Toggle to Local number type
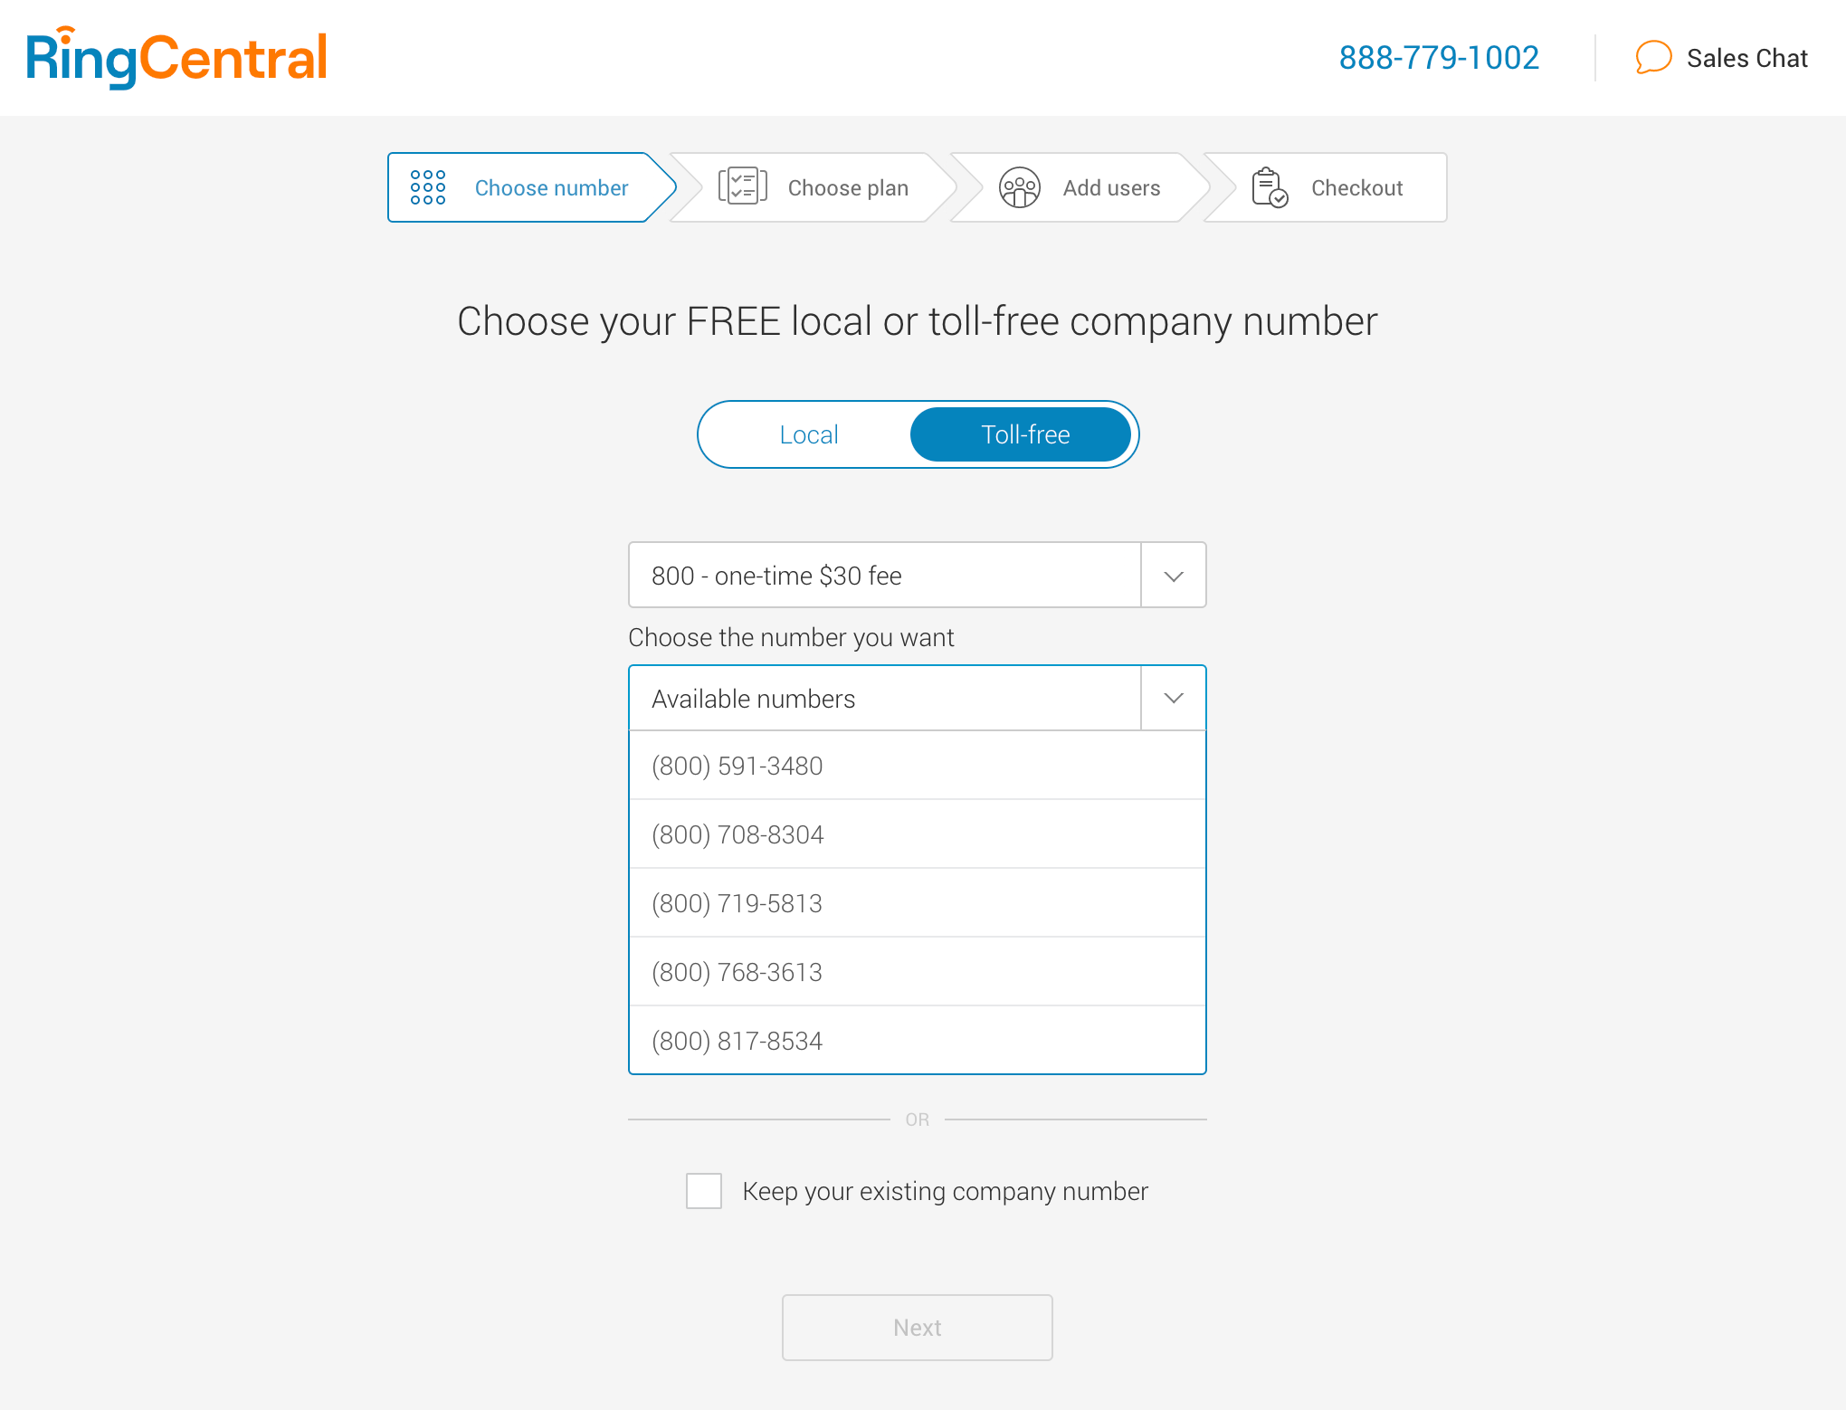 808,433
